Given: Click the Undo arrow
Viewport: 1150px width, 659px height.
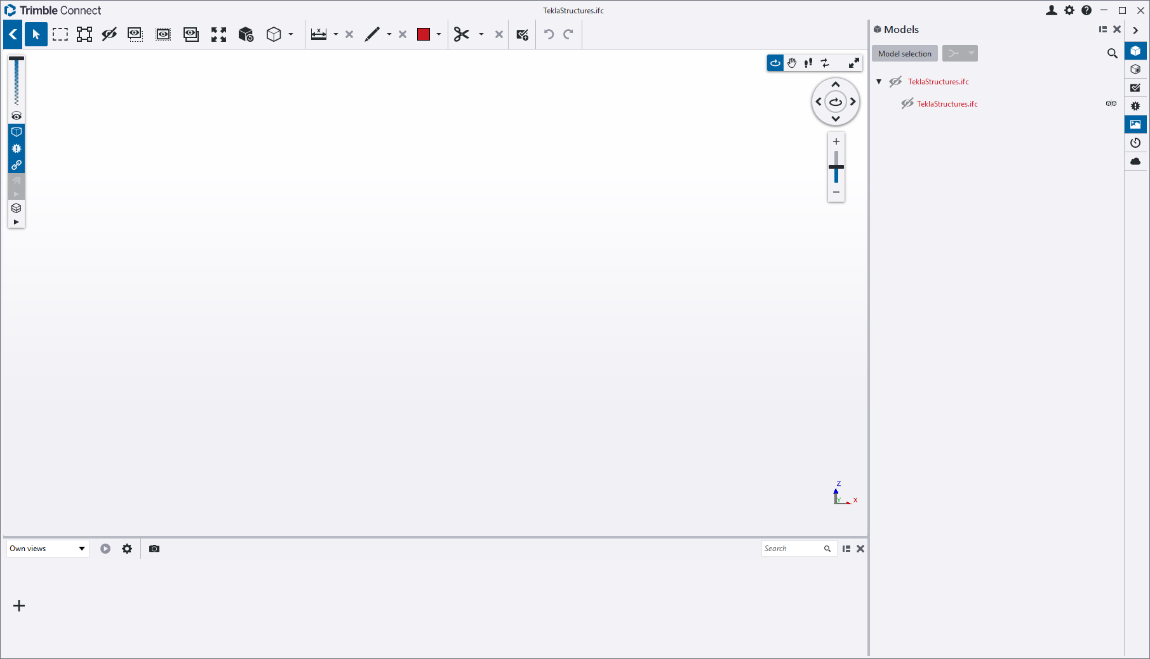Looking at the screenshot, I should [549, 34].
